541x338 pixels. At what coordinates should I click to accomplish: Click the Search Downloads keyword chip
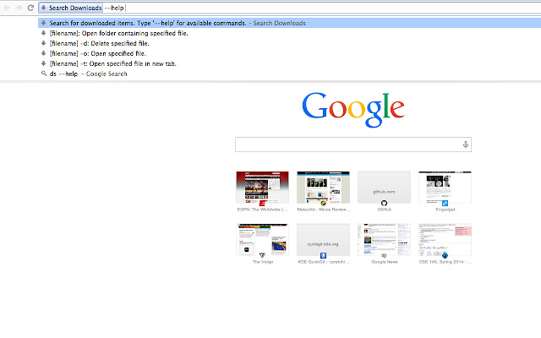click(x=71, y=8)
